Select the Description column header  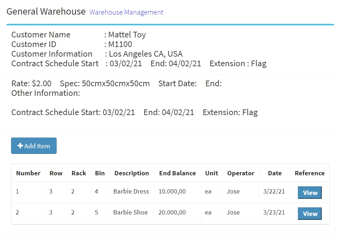tap(131, 173)
